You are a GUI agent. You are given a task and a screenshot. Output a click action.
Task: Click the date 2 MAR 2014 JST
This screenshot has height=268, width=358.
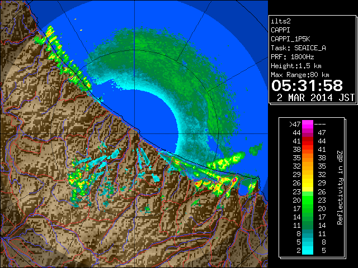(x=315, y=98)
